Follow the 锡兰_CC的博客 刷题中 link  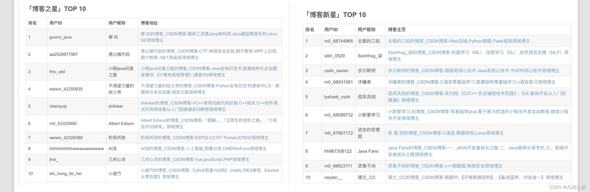pos(476,177)
